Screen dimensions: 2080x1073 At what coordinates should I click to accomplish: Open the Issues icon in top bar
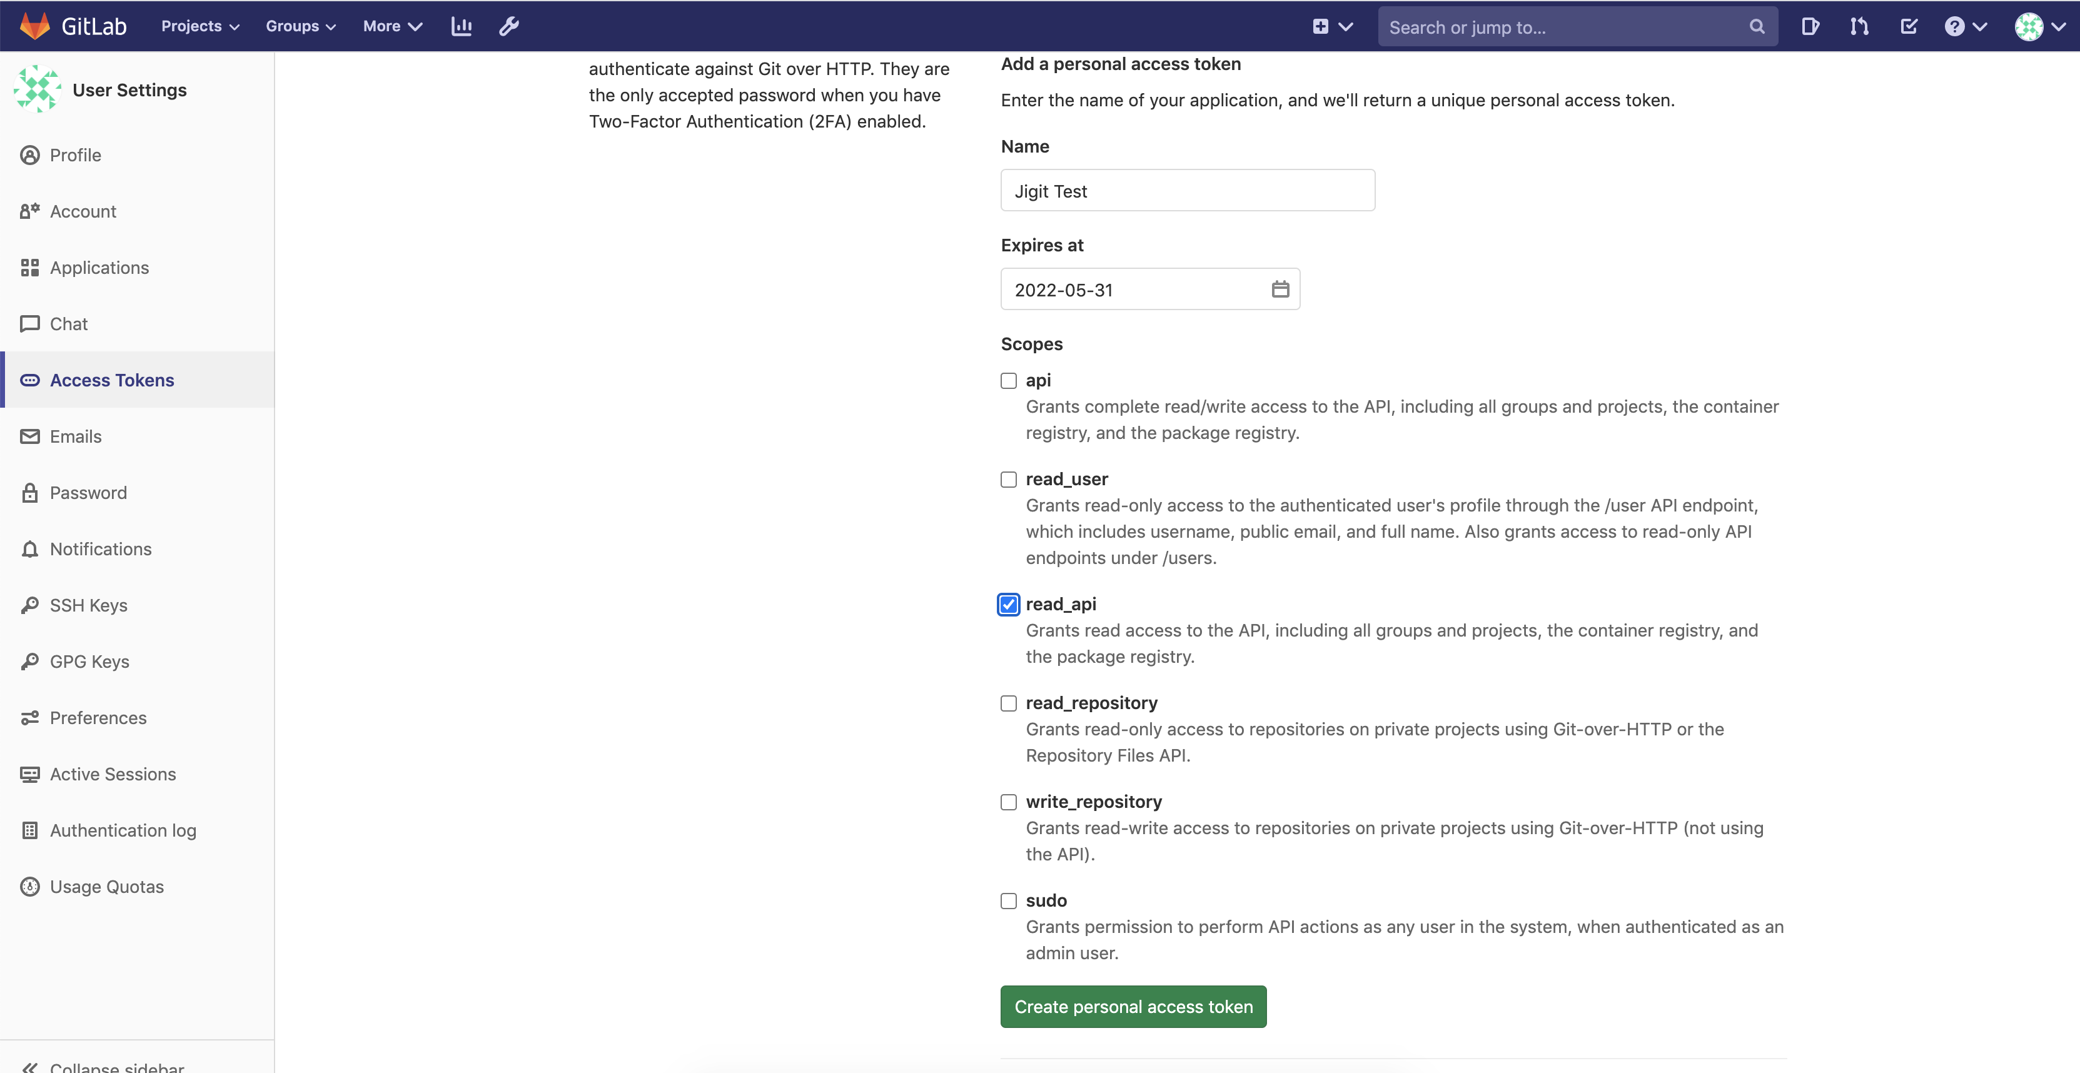coord(1809,27)
